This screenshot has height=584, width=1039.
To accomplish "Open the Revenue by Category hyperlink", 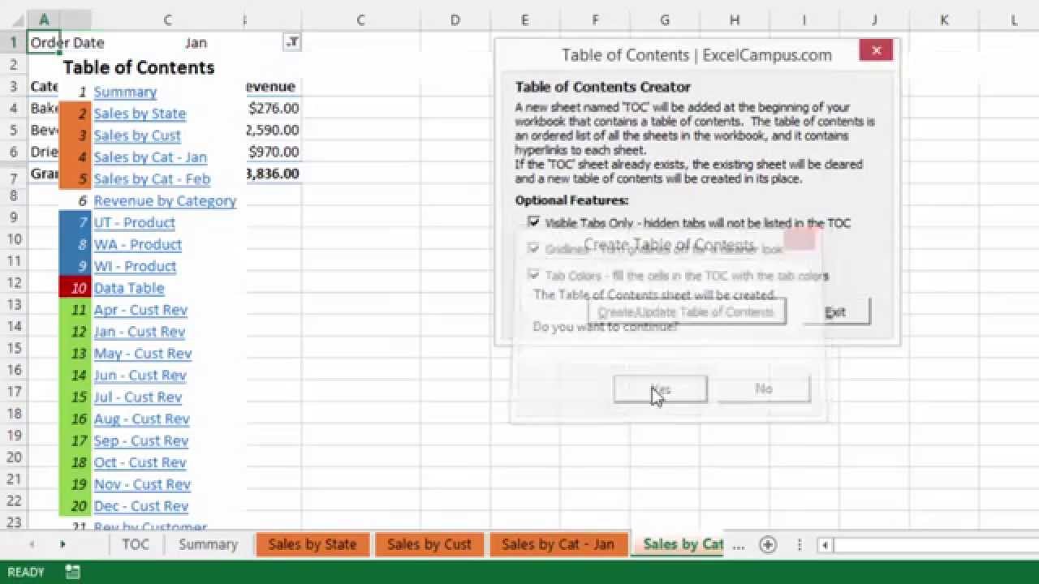I will pyautogui.click(x=165, y=201).
